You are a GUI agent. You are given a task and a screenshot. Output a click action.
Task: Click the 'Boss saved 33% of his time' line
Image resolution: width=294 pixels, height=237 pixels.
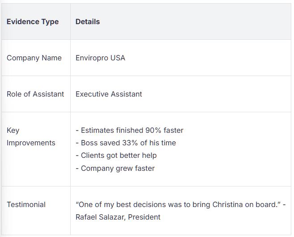pyautogui.click(x=126, y=143)
